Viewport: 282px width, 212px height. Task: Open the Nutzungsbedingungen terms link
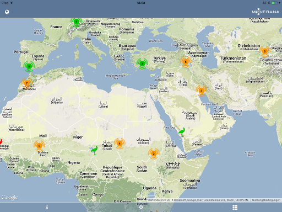pos(266,200)
